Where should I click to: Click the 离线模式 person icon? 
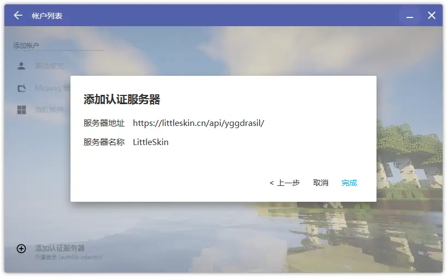point(21,66)
